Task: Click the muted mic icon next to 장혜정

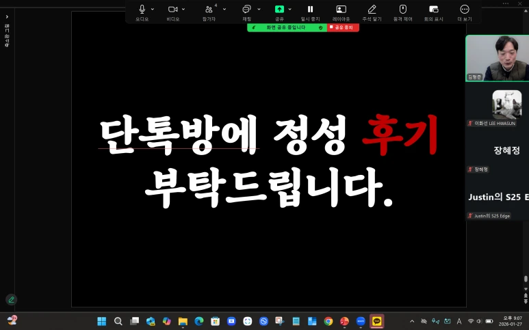Action: 470,169
